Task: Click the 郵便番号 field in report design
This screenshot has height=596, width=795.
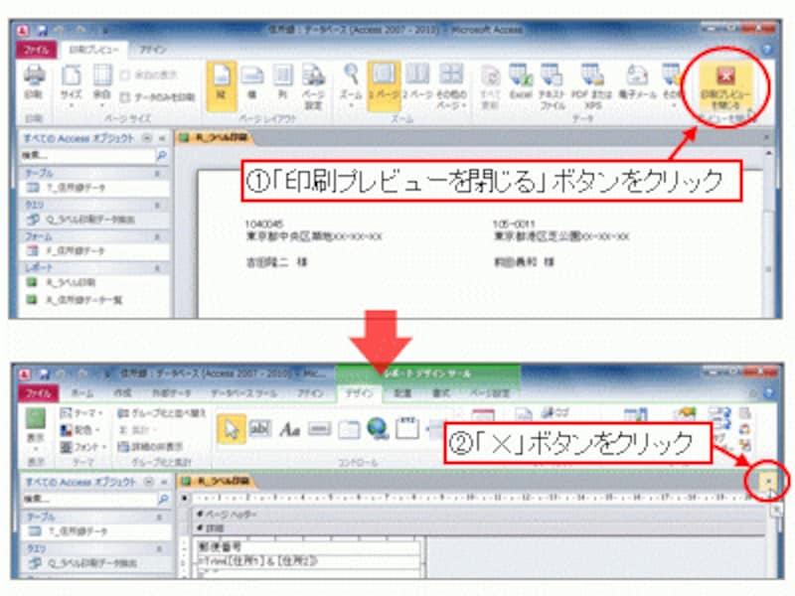Action: 307,547
